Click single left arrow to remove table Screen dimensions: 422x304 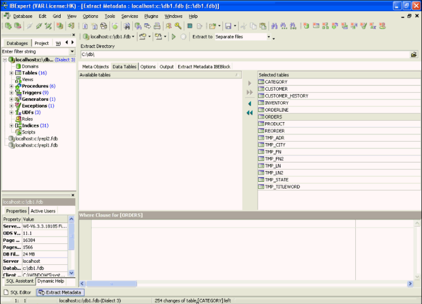coord(249,104)
